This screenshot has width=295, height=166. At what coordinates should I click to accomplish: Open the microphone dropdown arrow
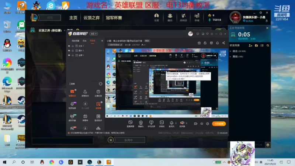click(176, 123)
